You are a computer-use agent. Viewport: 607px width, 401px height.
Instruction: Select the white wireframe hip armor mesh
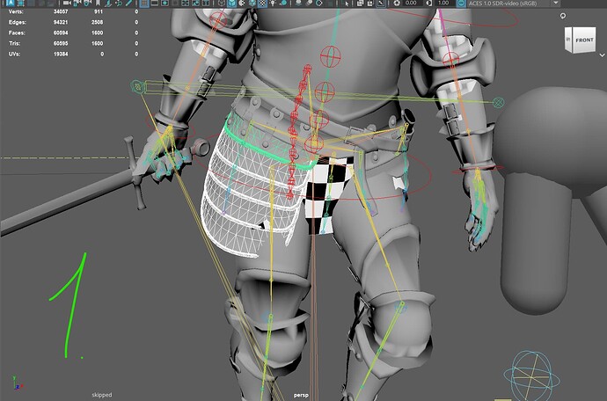pos(238,185)
